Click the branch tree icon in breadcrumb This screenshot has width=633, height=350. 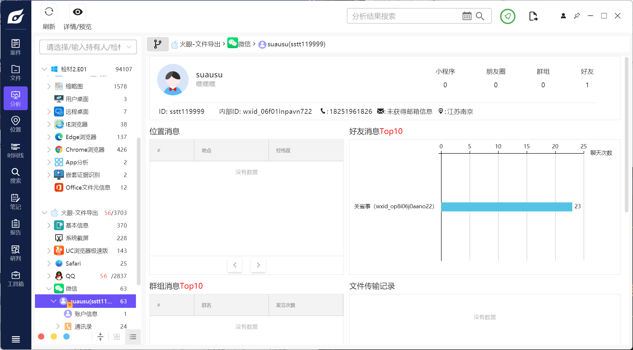pos(158,44)
